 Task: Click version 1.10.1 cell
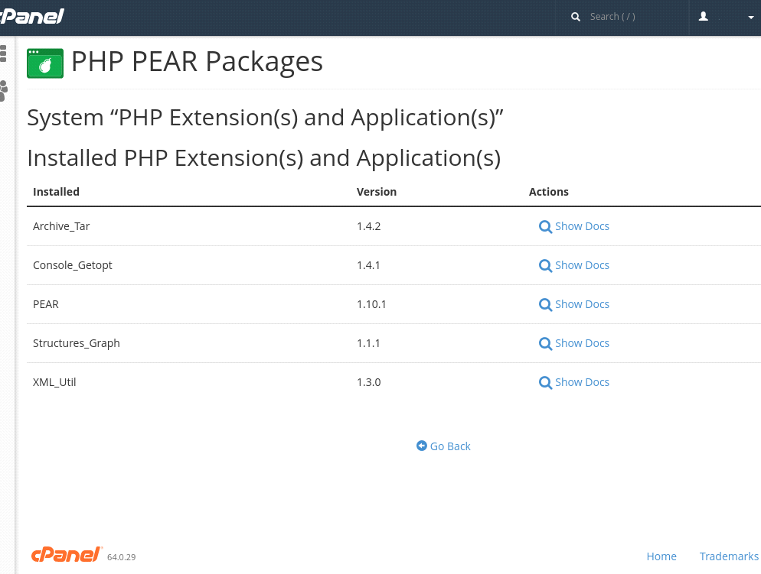[x=371, y=304]
